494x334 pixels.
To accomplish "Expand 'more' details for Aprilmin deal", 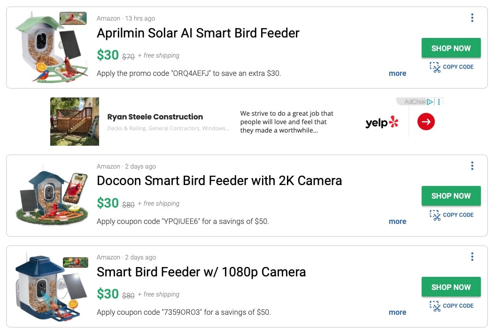I will point(397,74).
